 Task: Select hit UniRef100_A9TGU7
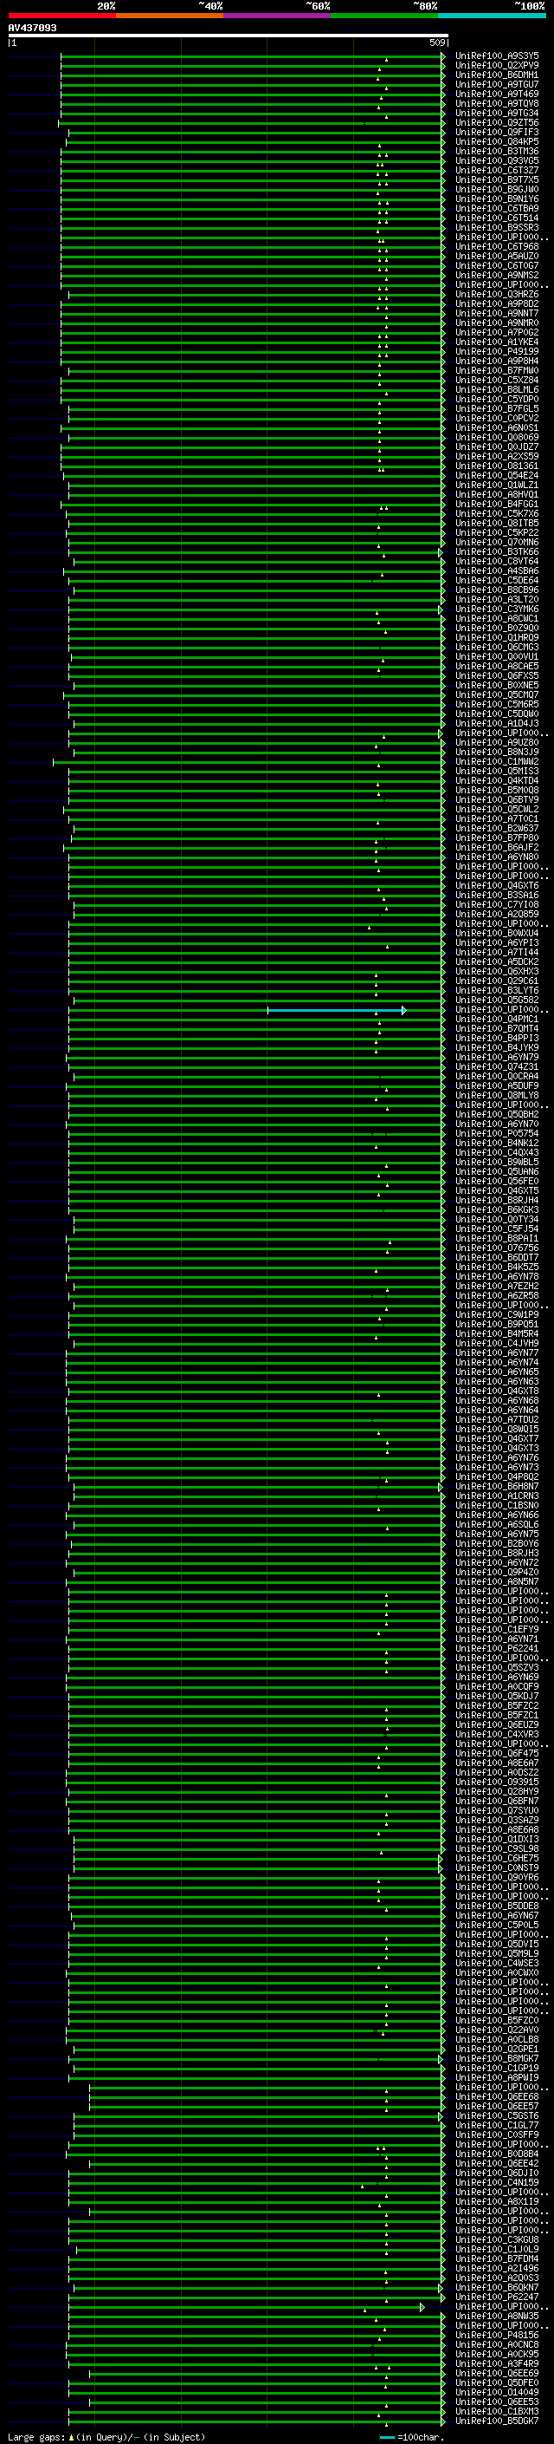[497, 84]
